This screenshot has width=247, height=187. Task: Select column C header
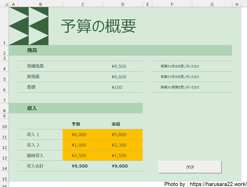coord(83,4)
